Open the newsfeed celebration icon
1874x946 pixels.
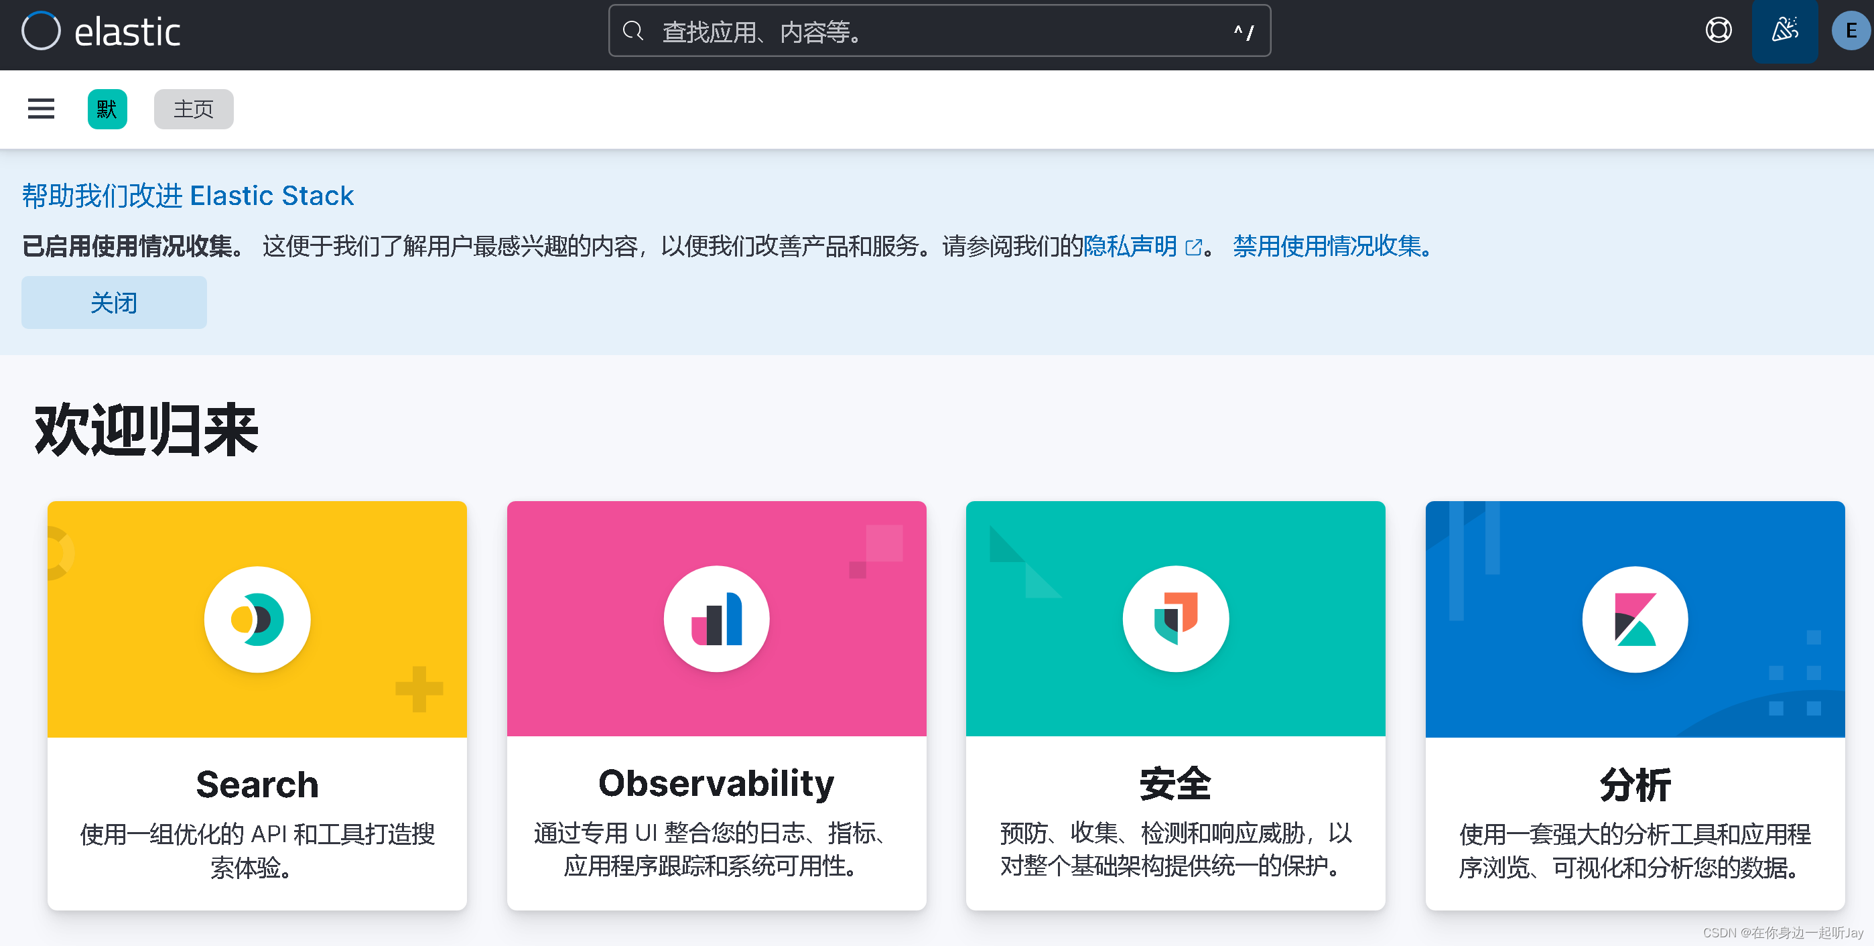click(1784, 31)
